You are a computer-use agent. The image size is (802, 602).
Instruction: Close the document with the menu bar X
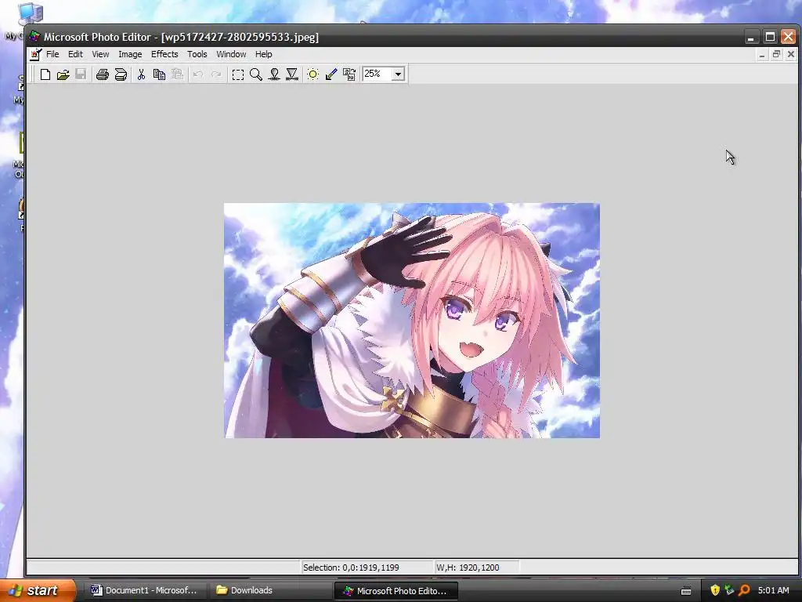[791, 54]
